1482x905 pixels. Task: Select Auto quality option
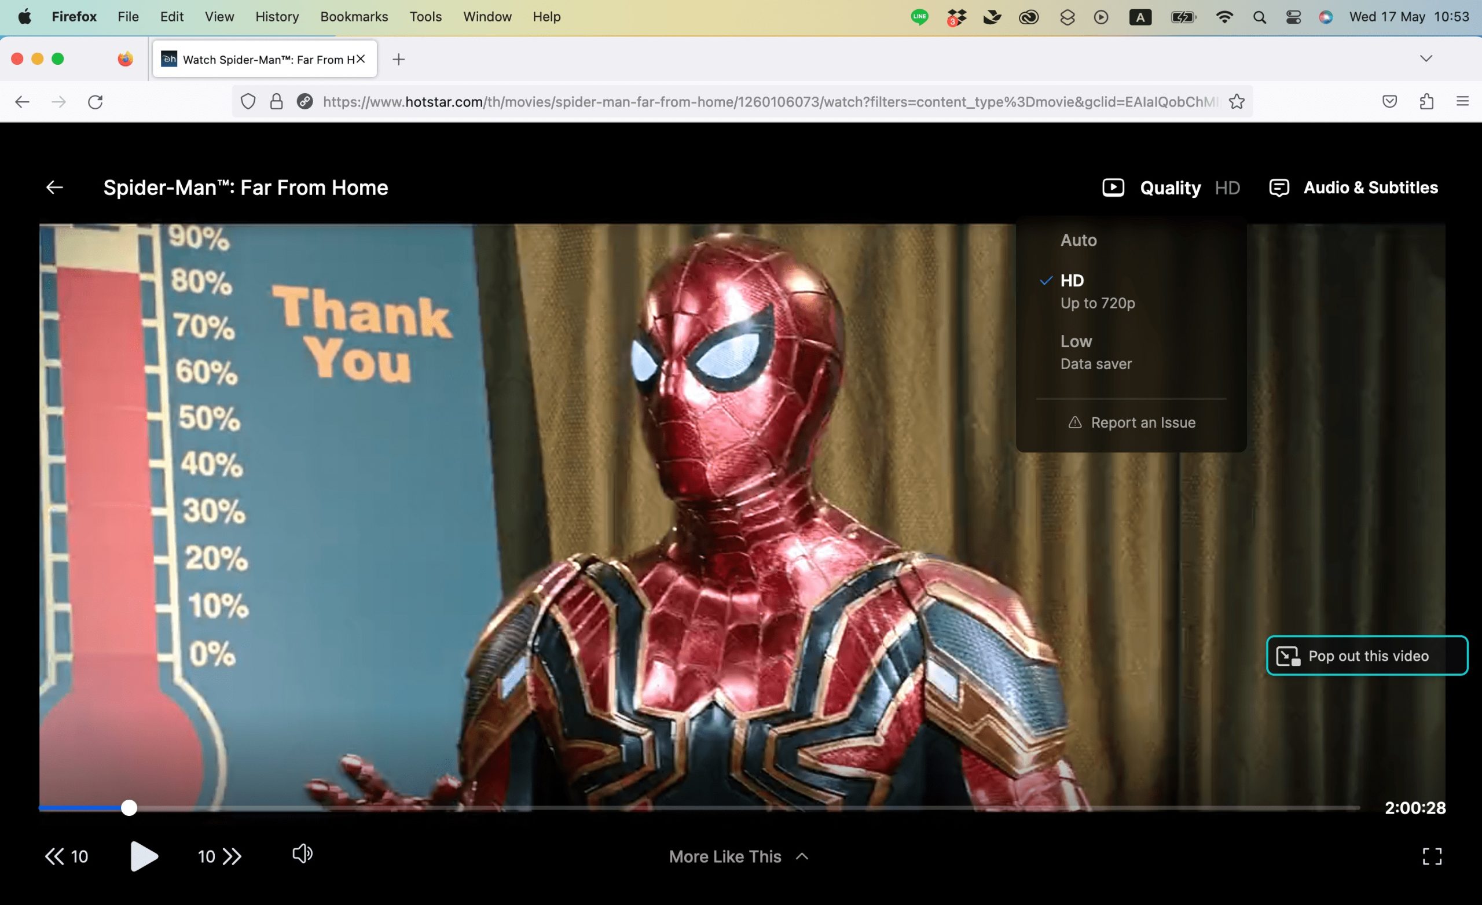point(1079,240)
